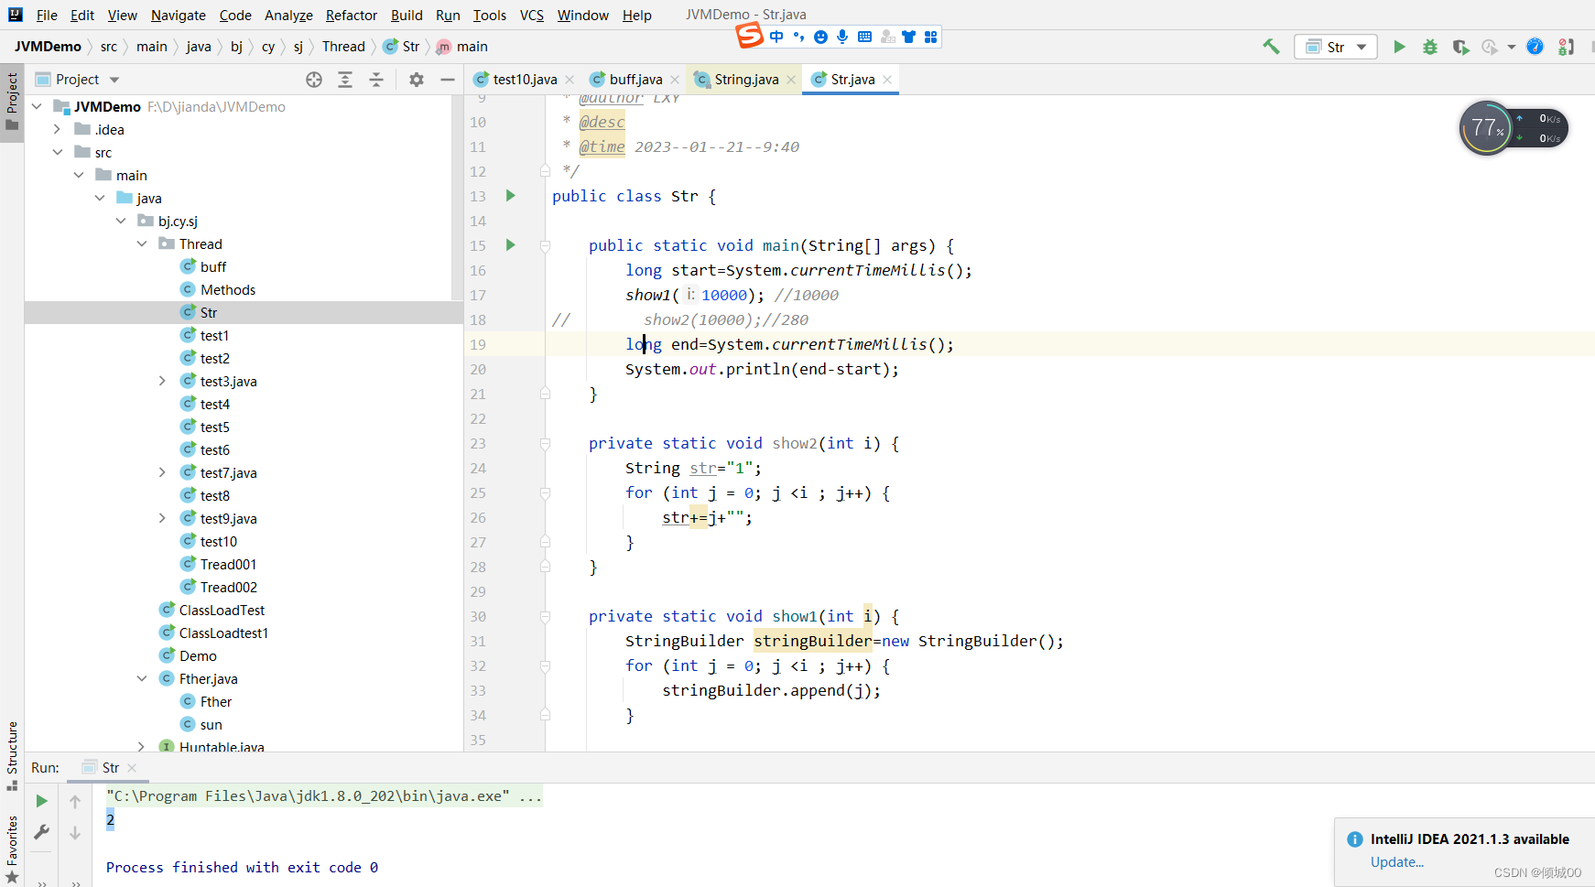Open the VCS menu
Image resolution: width=1595 pixels, height=887 pixels.
click(x=532, y=15)
